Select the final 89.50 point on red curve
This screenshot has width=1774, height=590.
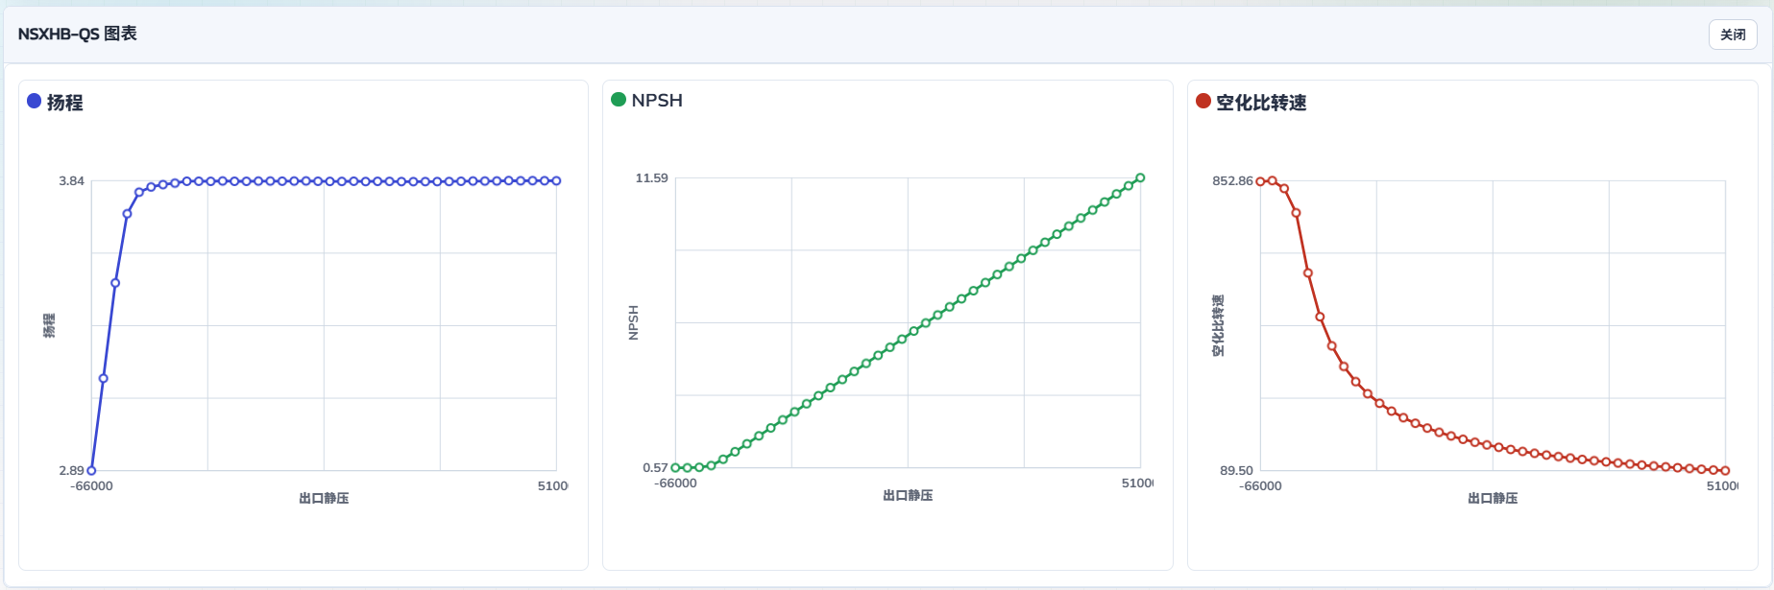(x=1725, y=470)
